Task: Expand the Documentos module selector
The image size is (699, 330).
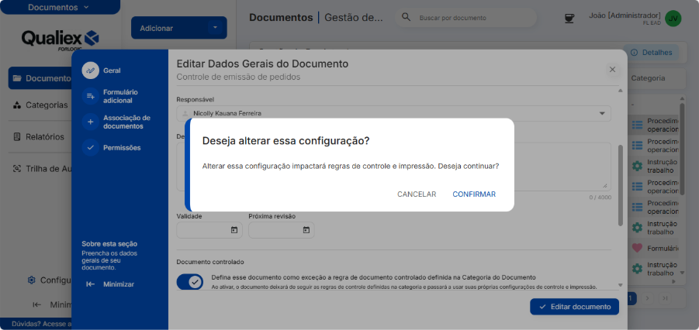Action: 59,7
